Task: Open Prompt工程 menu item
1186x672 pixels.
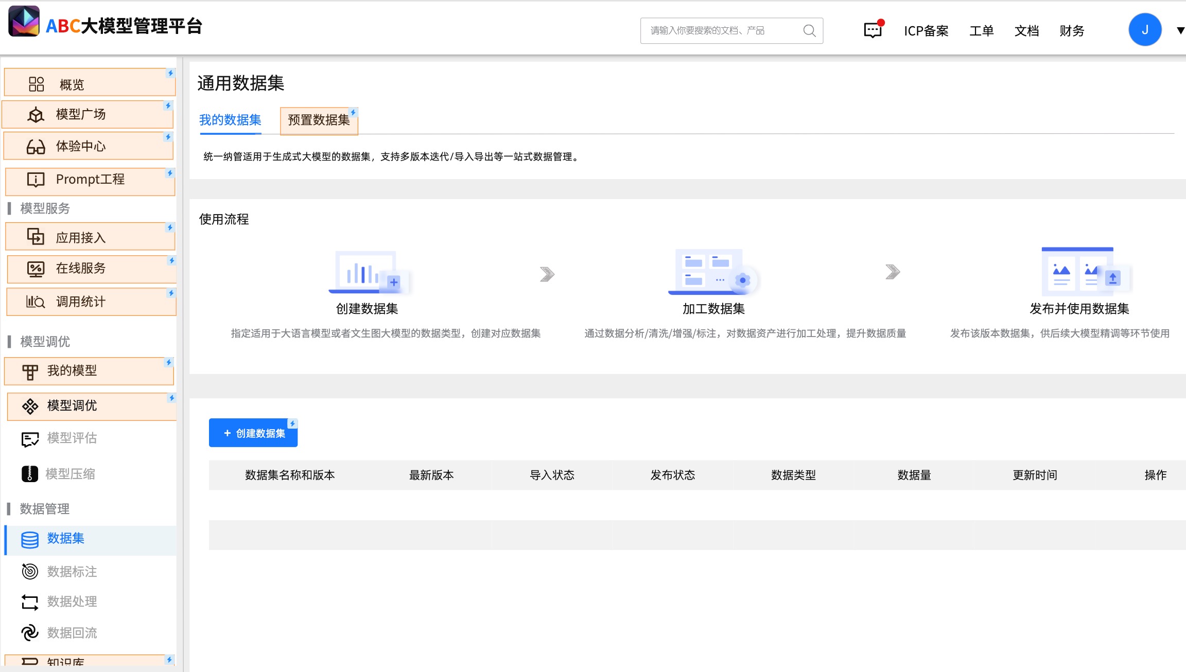Action: click(x=90, y=182)
